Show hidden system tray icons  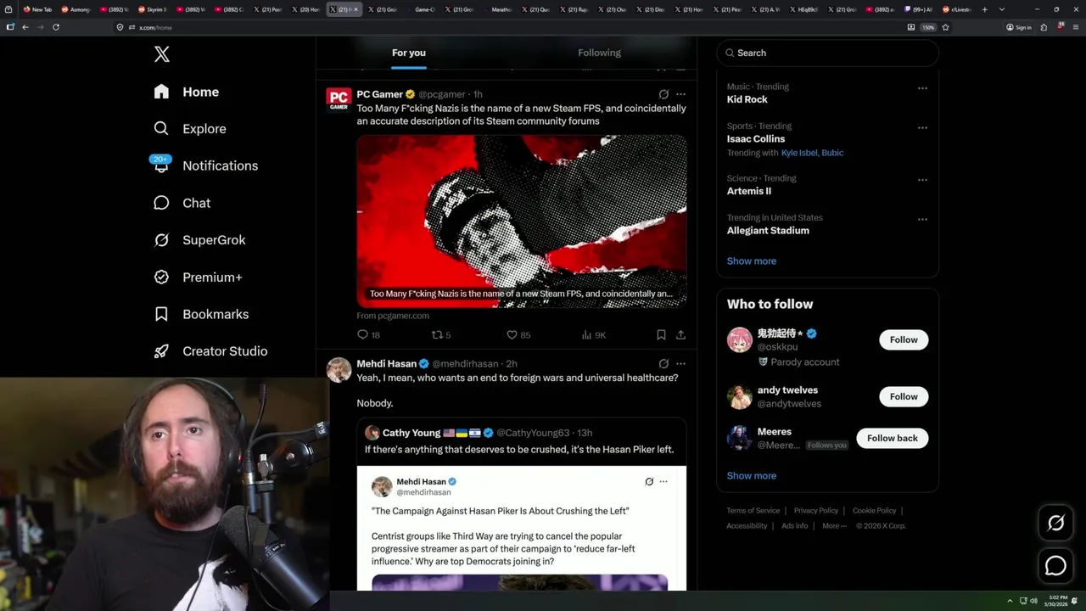pyautogui.click(x=1010, y=601)
